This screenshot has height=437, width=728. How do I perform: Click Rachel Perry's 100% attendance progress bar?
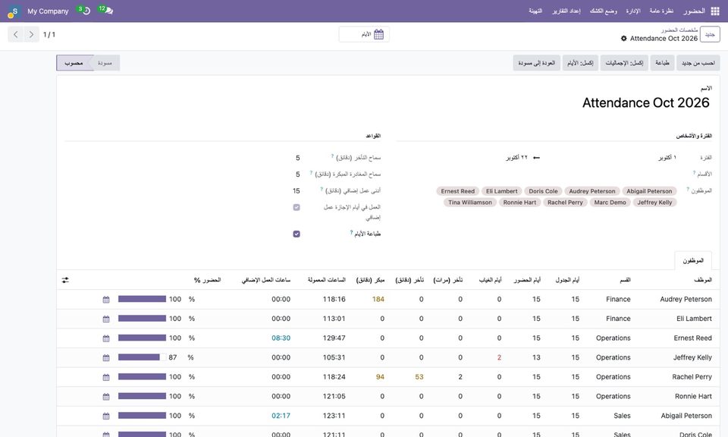142,377
